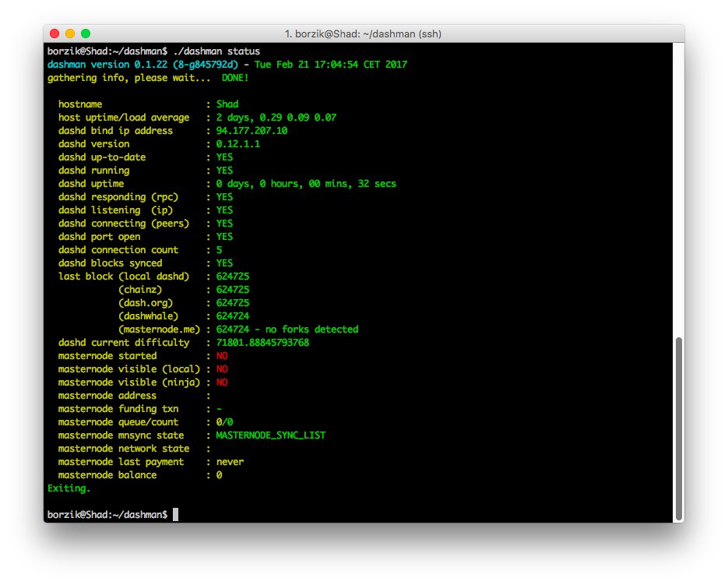Click the red close window button
The height and width of the screenshot is (585, 728).
coord(55,33)
